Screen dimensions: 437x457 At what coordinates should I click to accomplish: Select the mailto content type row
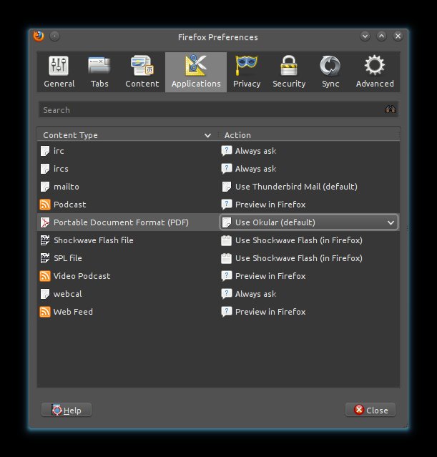(x=218, y=187)
